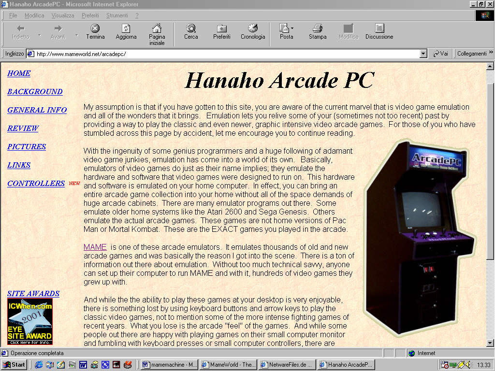Viewport: 495px width, 371px height.
Task: Click the Vai go button
Action: [x=441, y=54]
